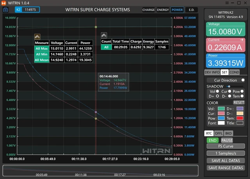Toggle D+ shadow radio button
The image size is (250, 179).
coord(217,96)
